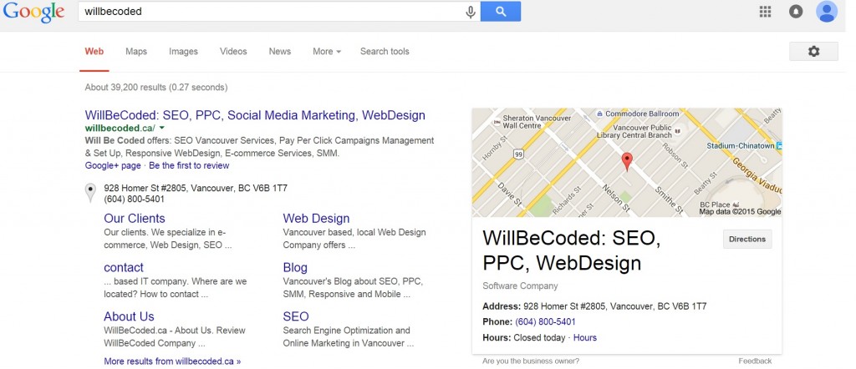Click the microphone voice search icon
Viewport: 856px width, 369px height.
471,12
